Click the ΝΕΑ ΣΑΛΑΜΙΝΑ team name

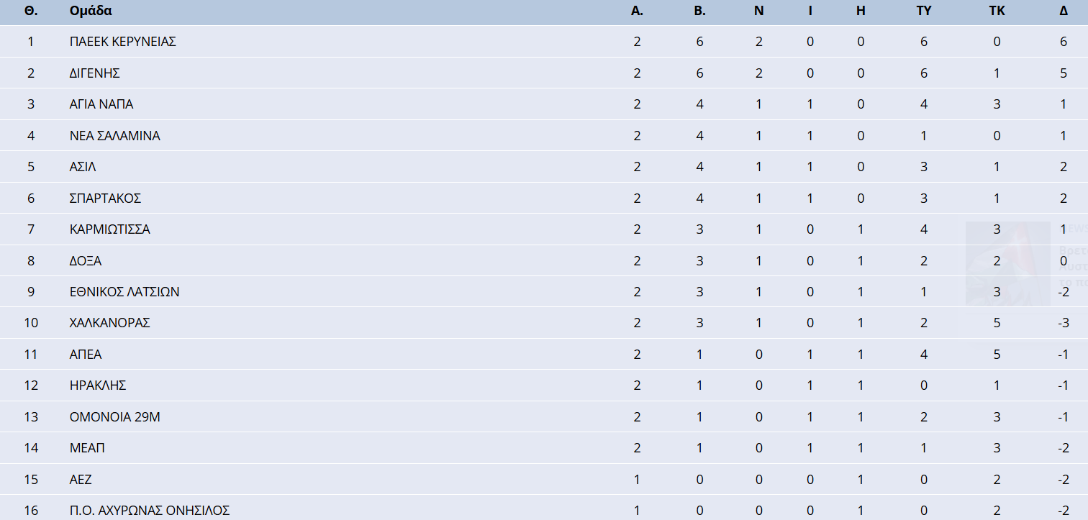(114, 135)
